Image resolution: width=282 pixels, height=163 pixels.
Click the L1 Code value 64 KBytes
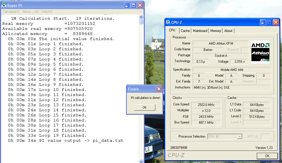coord(257,111)
